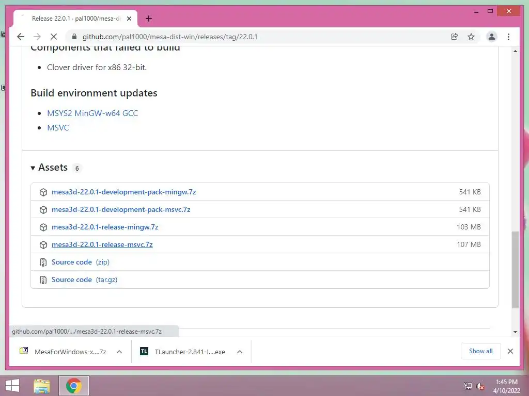Download Source code (zip)
The width and height of the screenshot is (529, 396).
click(x=80, y=262)
